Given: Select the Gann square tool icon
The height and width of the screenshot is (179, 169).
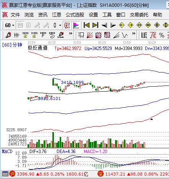Looking at the screenshot, I should pos(99,35).
